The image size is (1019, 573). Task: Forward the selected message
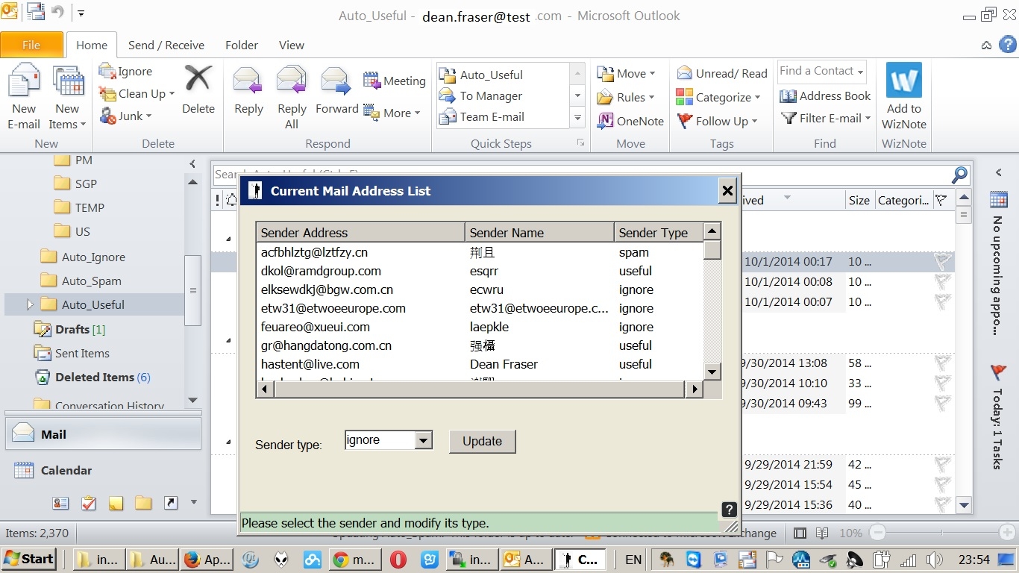[336, 90]
